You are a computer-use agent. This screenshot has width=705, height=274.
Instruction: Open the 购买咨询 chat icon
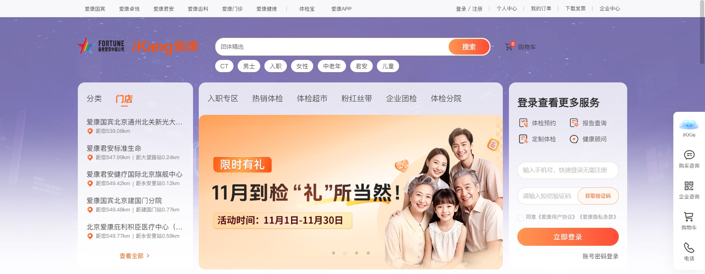[689, 155]
